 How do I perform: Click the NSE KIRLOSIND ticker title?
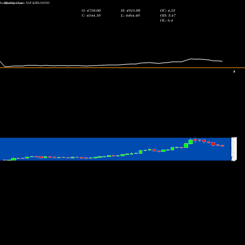[37, 3]
